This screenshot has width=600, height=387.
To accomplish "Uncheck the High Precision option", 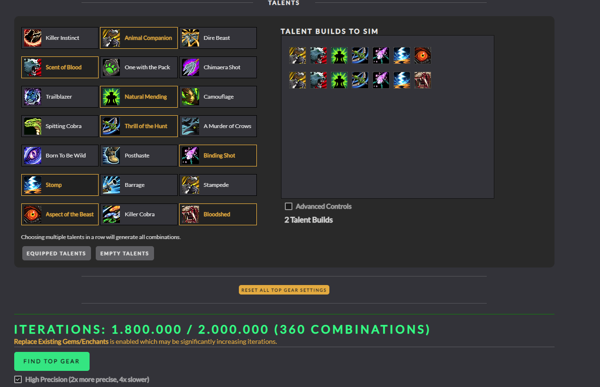I will [x=18, y=379].
